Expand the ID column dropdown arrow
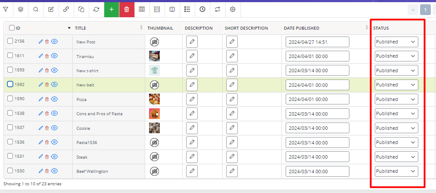Image resolution: width=436 pixels, height=193 pixels. [69, 28]
